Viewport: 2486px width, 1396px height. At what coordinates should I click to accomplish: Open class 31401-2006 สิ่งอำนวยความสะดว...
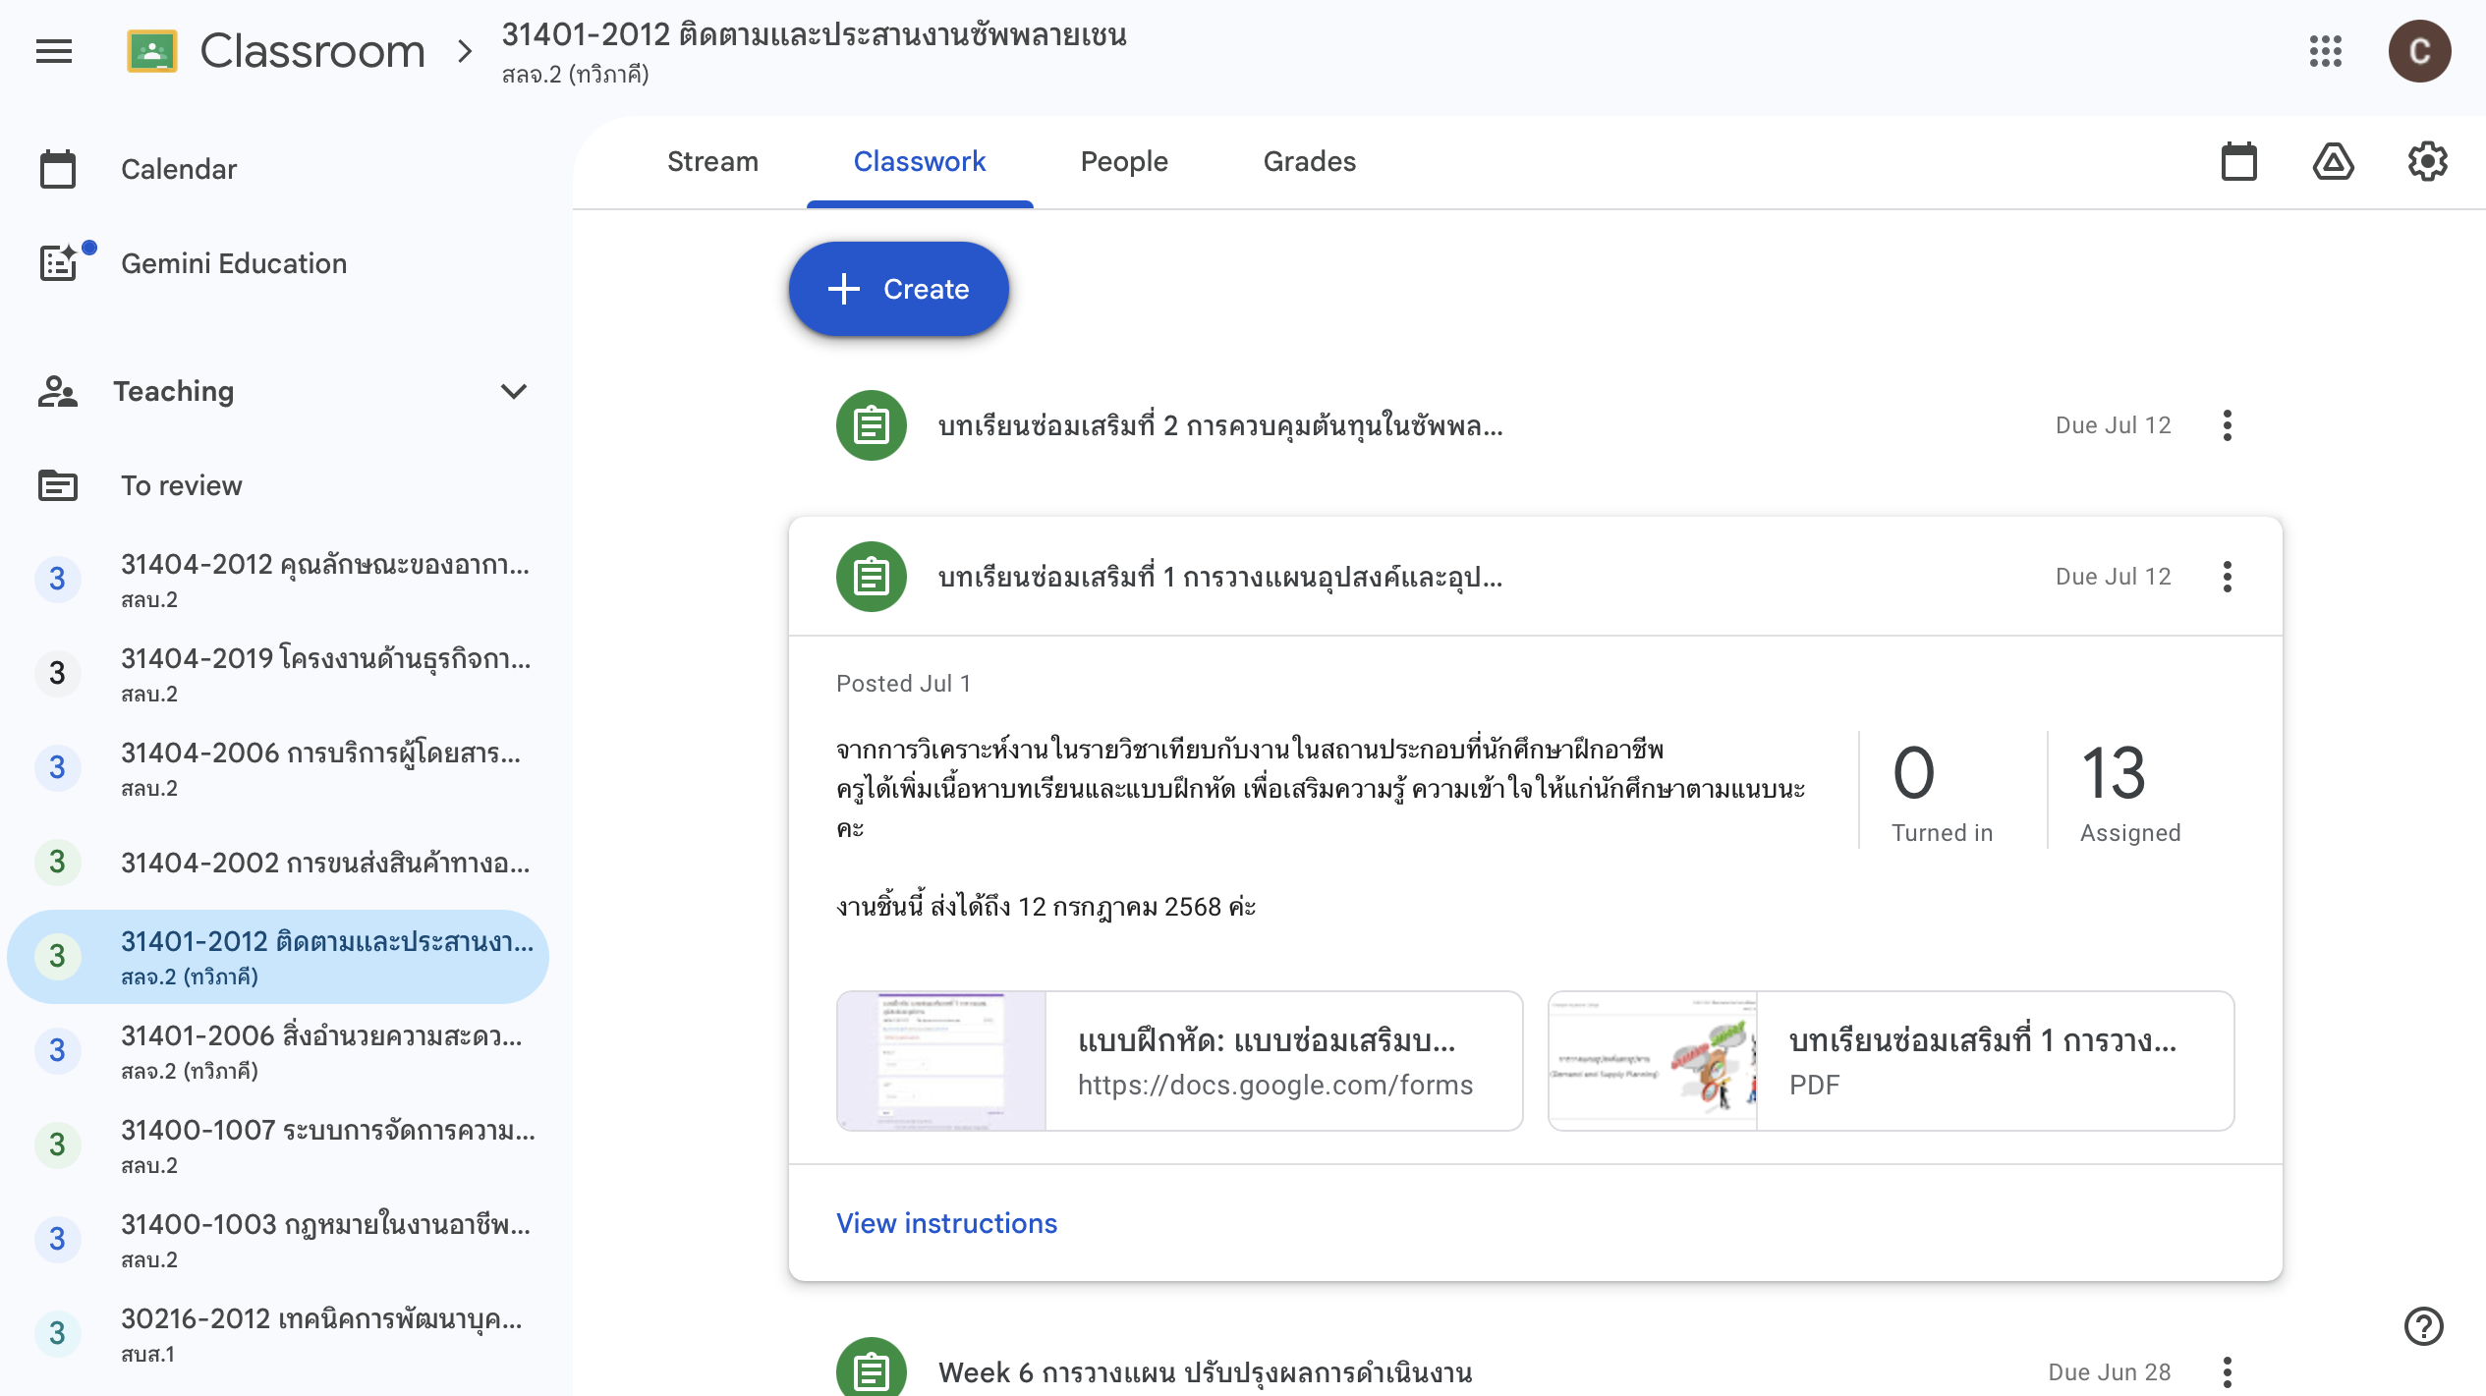click(x=277, y=1050)
